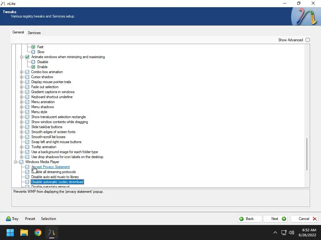Select Use a background image for each folder type
Viewport: 321px width, 240px height.
click(65, 152)
